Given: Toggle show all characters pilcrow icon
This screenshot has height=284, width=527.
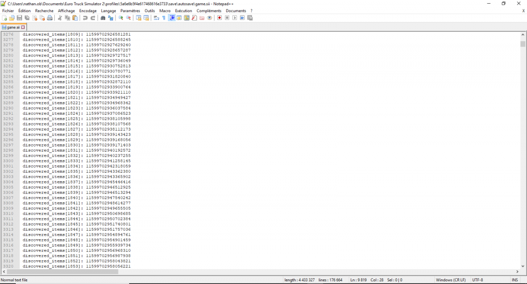Looking at the screenshot, I should coord(163,18).
